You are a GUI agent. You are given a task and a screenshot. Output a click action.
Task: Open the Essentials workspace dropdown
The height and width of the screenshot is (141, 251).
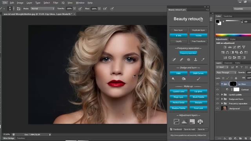point(242,9)
